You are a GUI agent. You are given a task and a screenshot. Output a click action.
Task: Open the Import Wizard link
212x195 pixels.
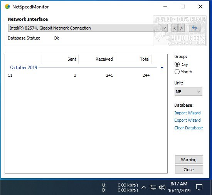click(x=187, y=113)
